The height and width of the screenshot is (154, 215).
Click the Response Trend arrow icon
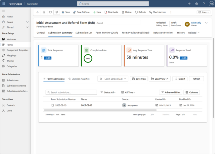click(x=172, y=50)
